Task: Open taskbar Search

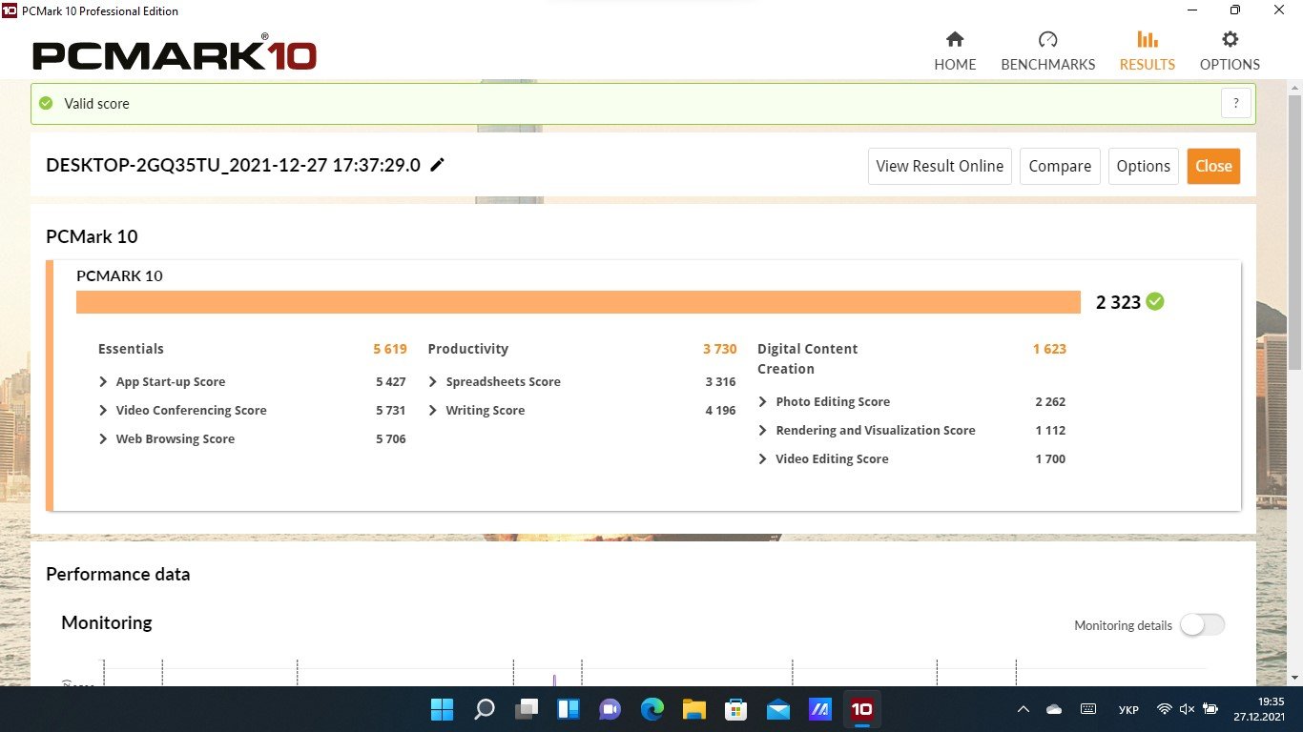Action: click(484, 709)
